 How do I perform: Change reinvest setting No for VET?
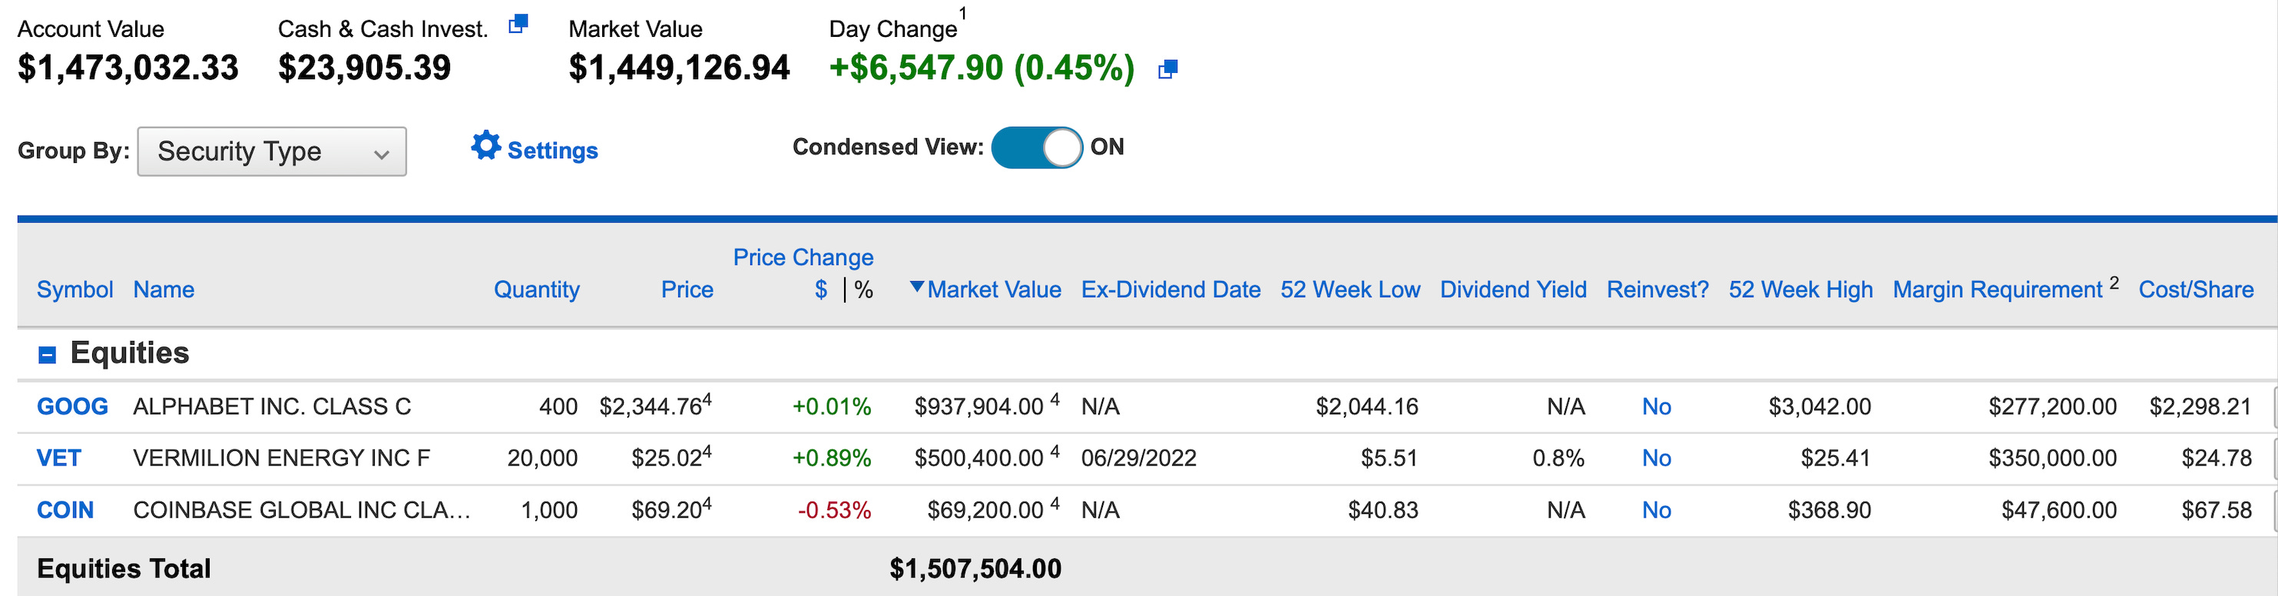point(1657,458)
